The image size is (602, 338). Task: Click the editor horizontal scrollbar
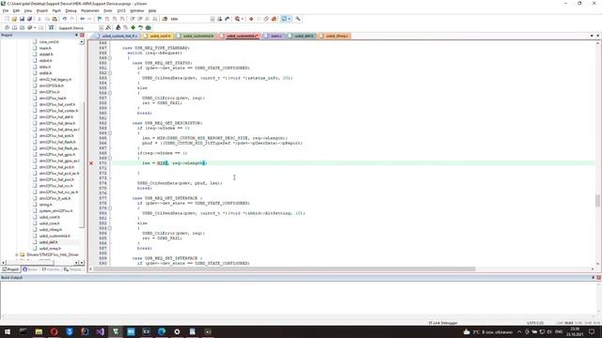coord(284,269)
